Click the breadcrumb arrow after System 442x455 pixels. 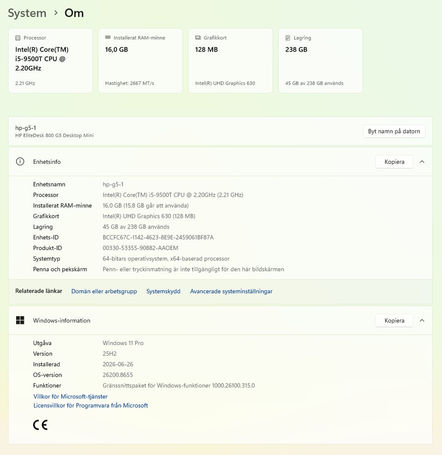coord(56,13)
